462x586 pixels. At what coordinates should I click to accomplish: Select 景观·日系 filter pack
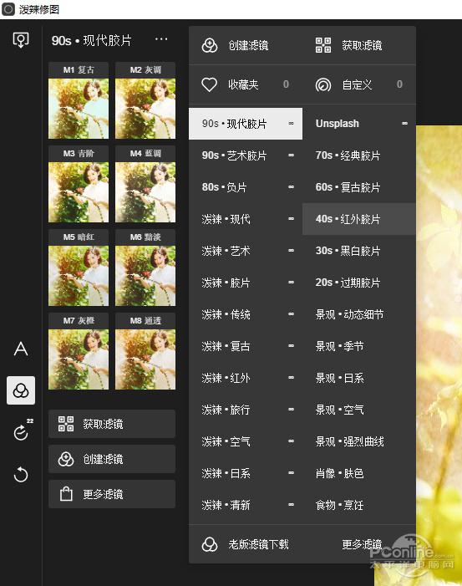[359, 378]
